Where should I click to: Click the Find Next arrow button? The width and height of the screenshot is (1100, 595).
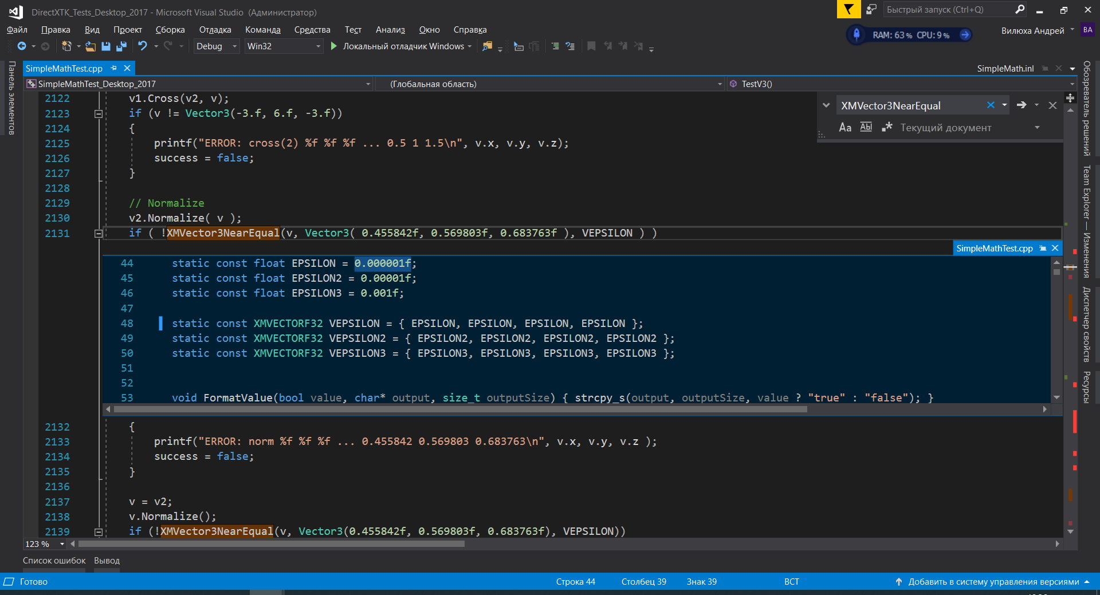(1022, 105)
